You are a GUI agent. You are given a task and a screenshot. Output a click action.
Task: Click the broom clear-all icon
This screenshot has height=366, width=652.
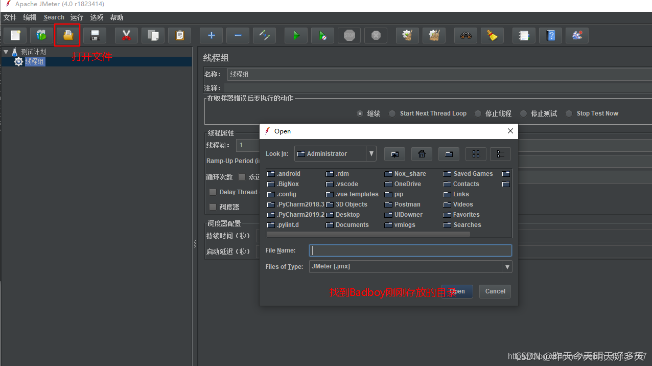(492, 35)
